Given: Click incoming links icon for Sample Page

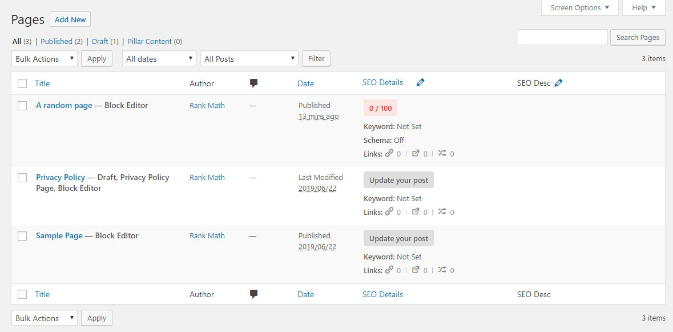Looking at the screenshot, I should pos(442,270).
